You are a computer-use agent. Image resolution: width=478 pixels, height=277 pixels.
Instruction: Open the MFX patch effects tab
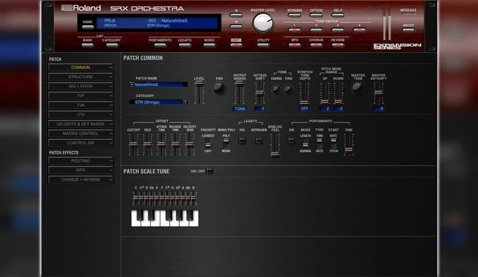[x=81, y=170]
